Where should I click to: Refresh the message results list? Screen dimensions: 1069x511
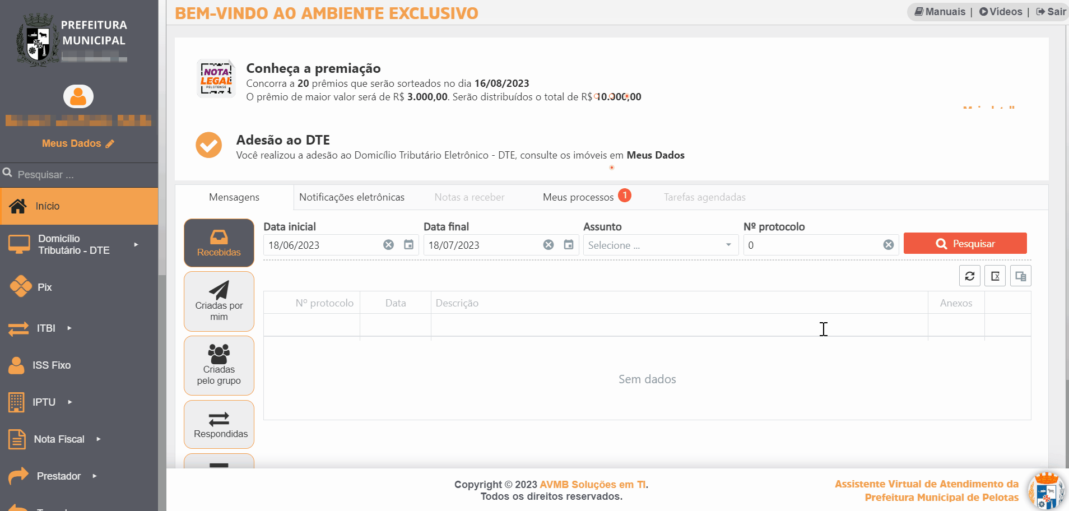[x=970, y=276]
